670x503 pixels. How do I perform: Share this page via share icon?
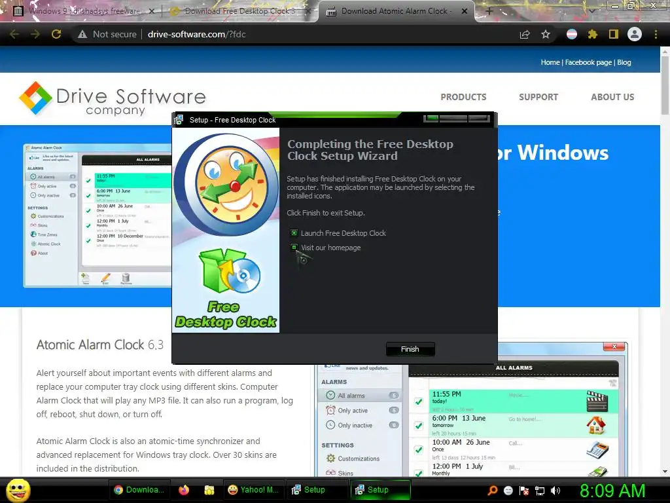(525, 34)
